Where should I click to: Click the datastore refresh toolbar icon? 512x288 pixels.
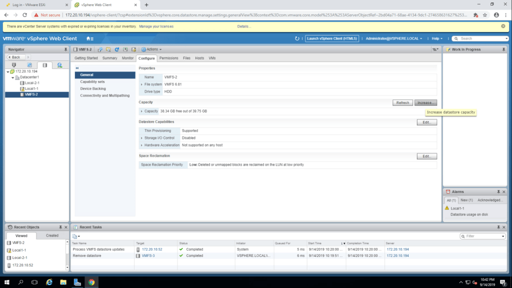(x=117, y=49)
